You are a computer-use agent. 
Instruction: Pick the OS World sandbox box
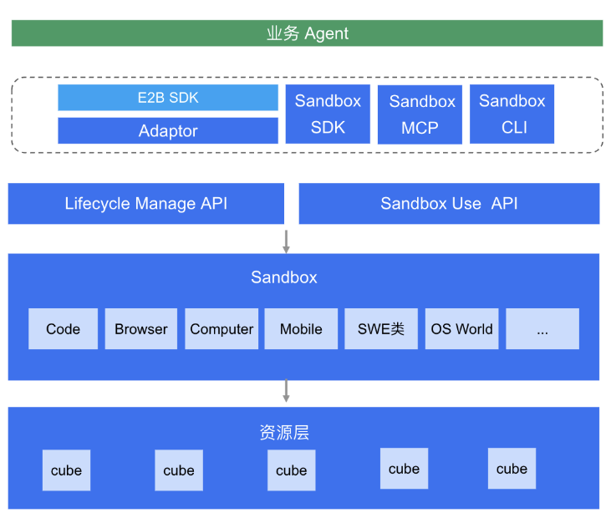pyautogui.click(x=461, y=329)
